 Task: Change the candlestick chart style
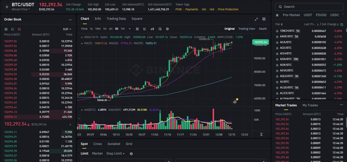[152, 29]
